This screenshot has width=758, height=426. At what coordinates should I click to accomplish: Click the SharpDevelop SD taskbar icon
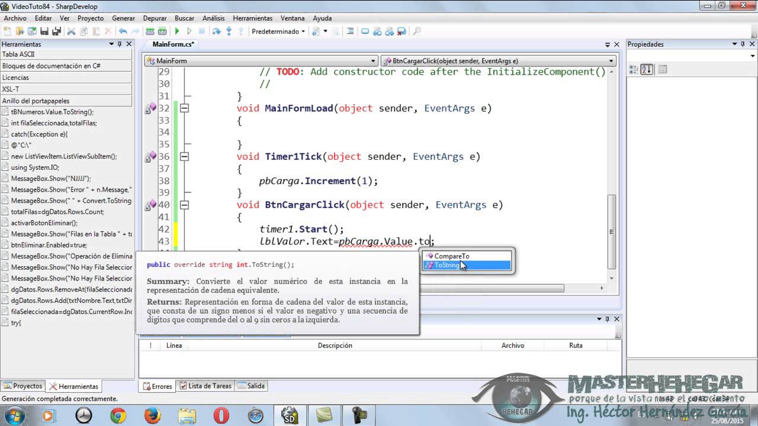point(290,416)
